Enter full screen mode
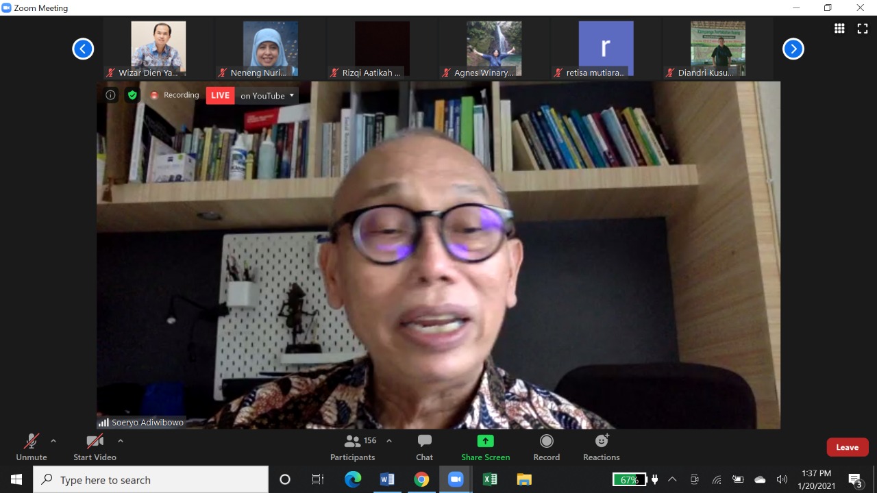Viewport: 877px width, 493px height. [x=863, y=28]
